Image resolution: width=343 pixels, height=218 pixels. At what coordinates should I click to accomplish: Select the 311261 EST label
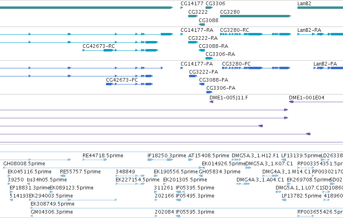click(x=164, y=188)
